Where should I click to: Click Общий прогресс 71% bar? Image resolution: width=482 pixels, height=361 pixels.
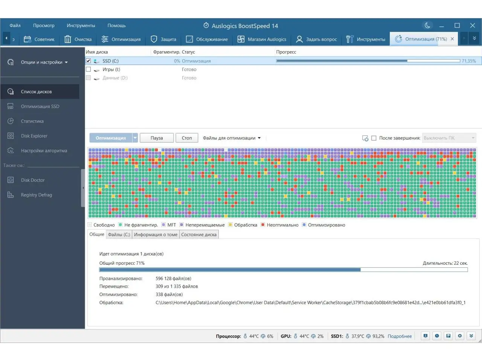[283, 270]
